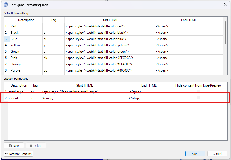
Task: Click the Hide content from Live/Preview column header
Action: (x=198, y=85)
